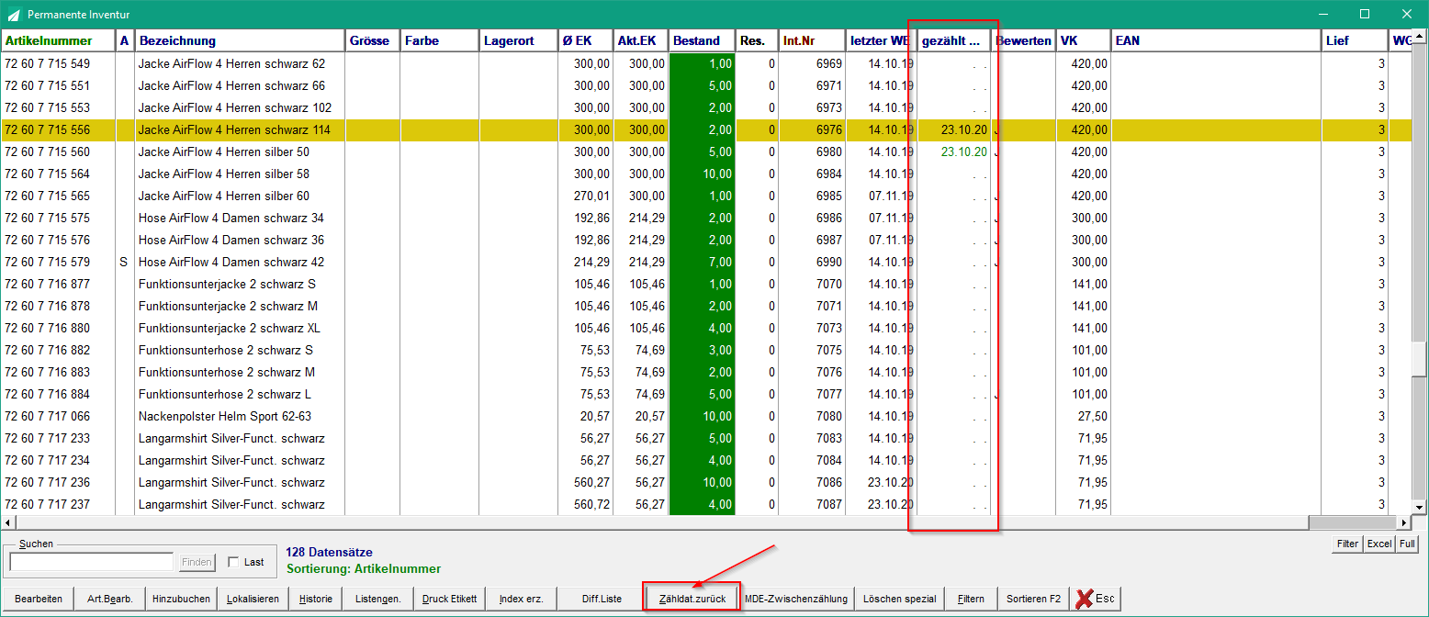Click the small Filter button
Viewport: 1429px width, 617px height.
point(1347,544)
